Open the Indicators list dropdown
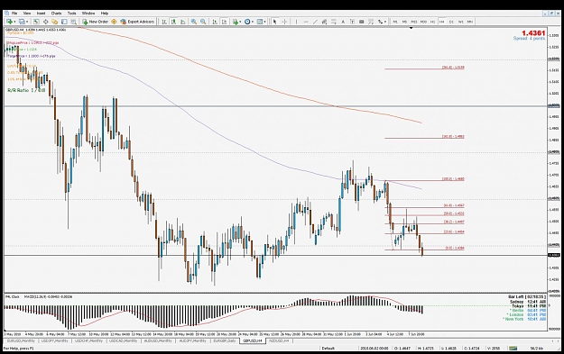This screenshot has height=354, width=564. tap(236, 22)
